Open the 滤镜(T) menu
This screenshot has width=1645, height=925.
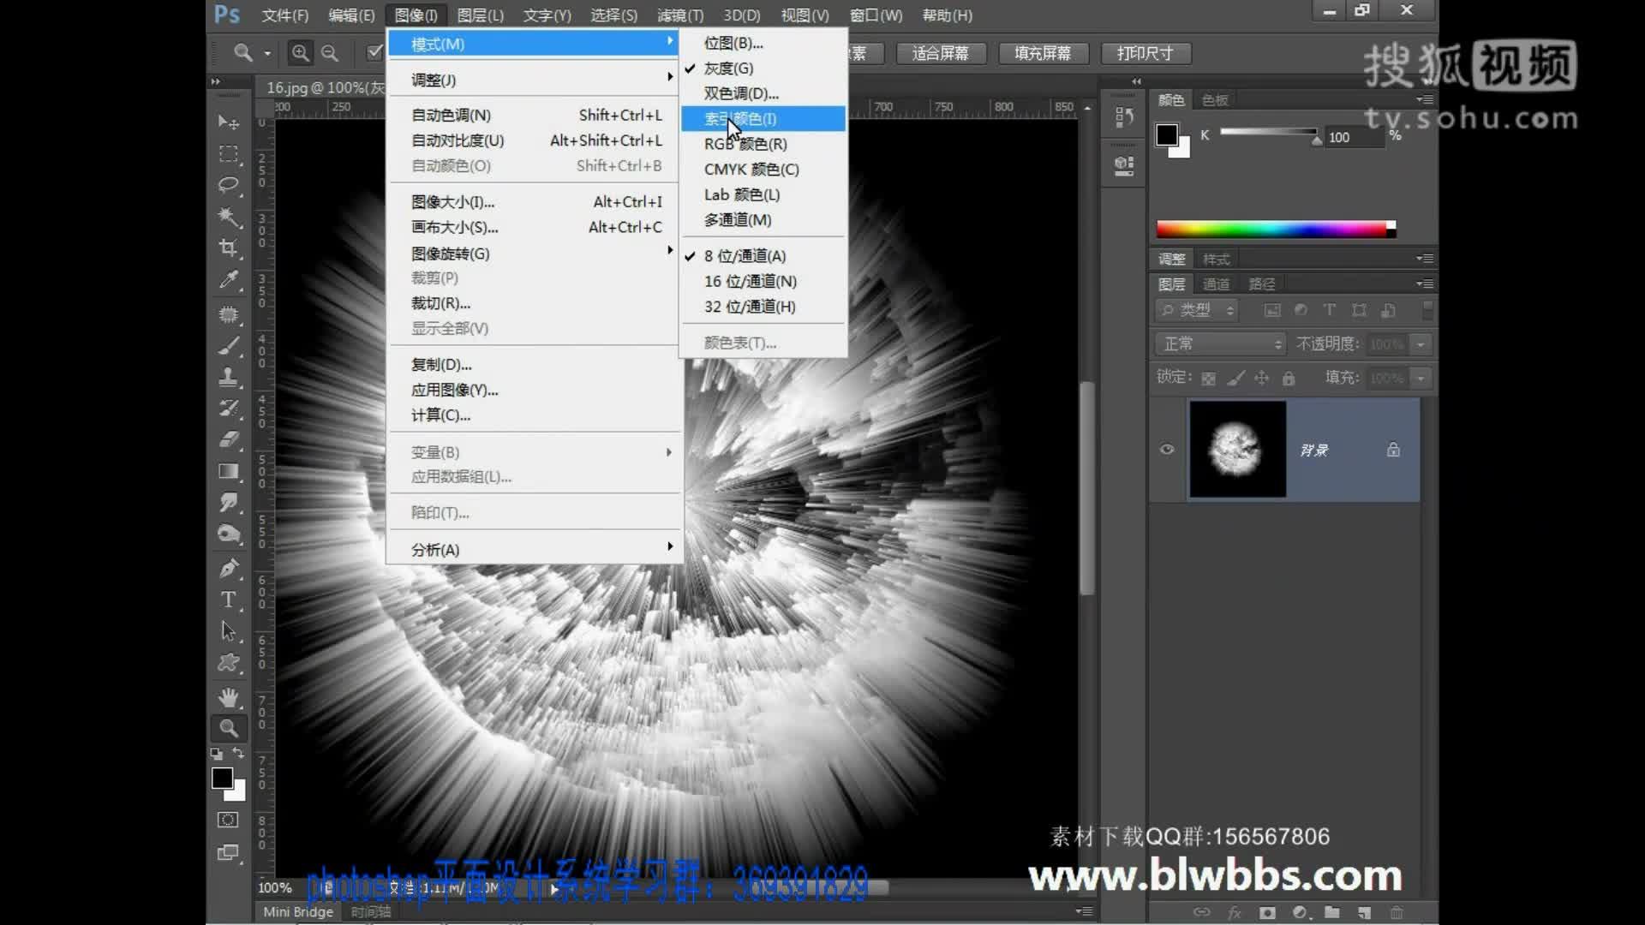point(679,15)
